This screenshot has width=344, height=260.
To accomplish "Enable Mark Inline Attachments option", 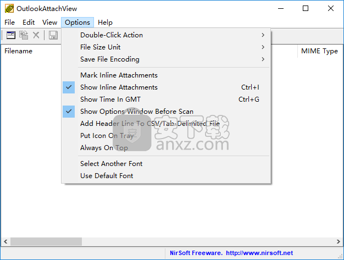I will tap(166, 75).
